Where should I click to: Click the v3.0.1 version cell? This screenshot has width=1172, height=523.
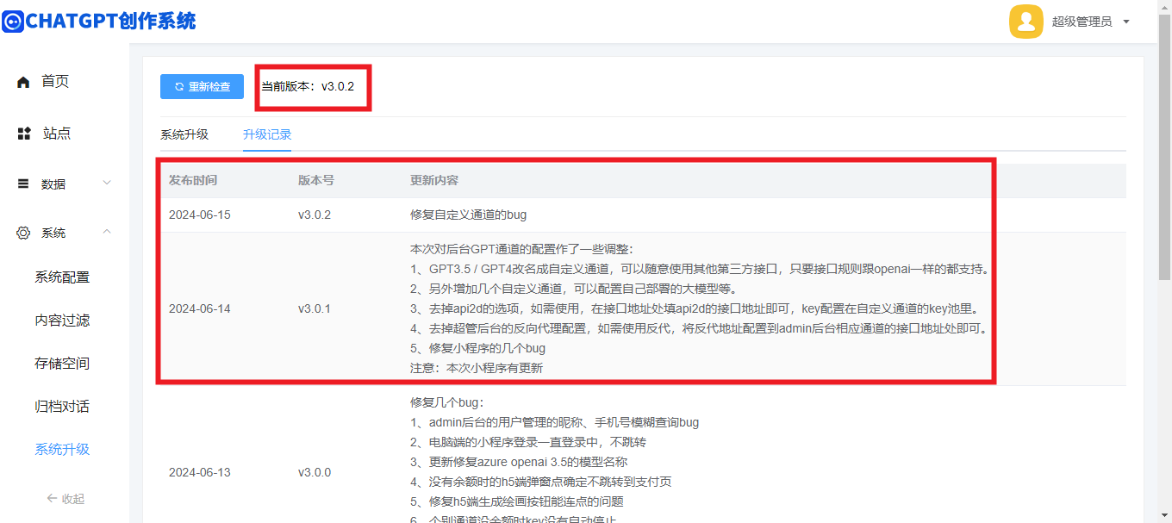[315, 308]
